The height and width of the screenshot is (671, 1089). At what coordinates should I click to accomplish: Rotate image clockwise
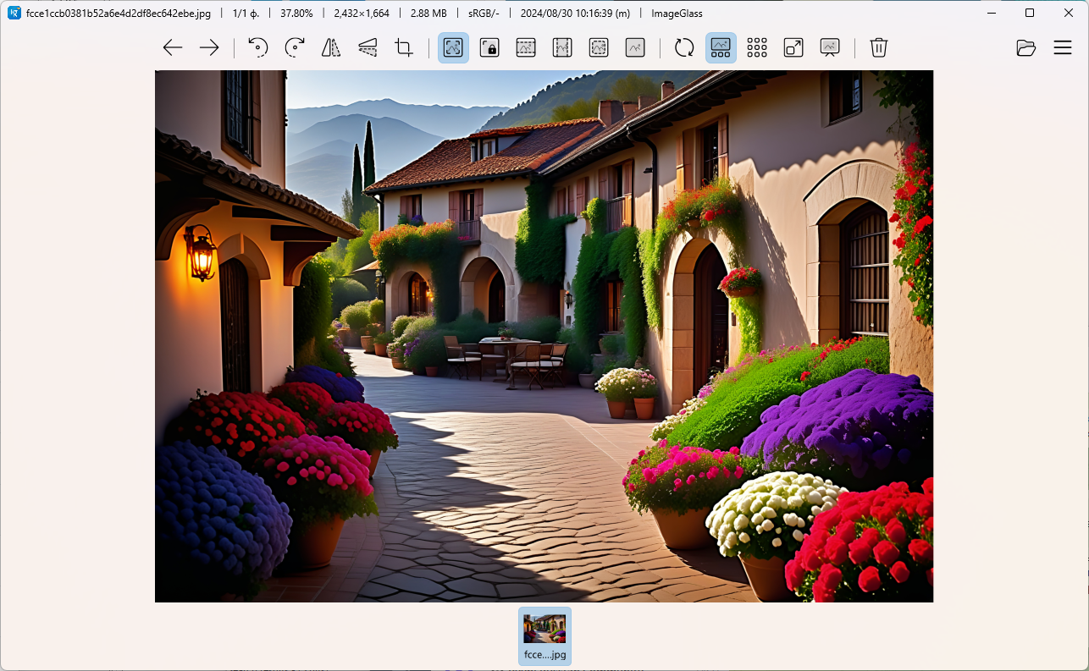pos(295,48)
